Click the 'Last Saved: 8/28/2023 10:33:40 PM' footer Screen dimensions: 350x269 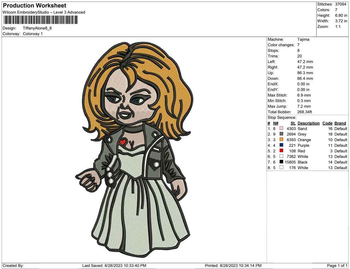pyautogui.click(x=114, y=265)
